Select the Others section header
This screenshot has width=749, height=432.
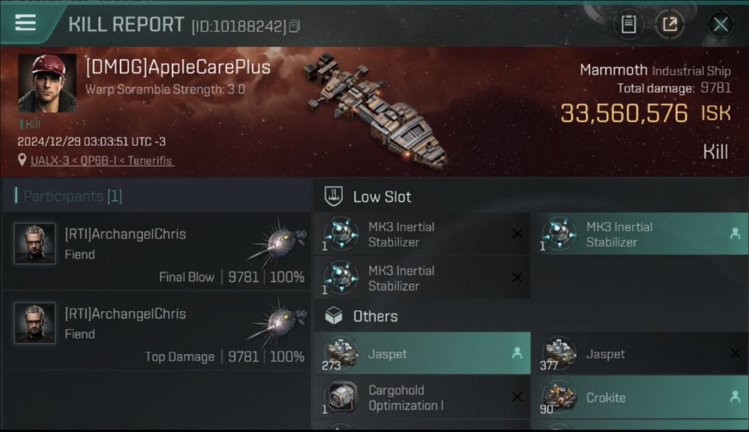[375, 316]
